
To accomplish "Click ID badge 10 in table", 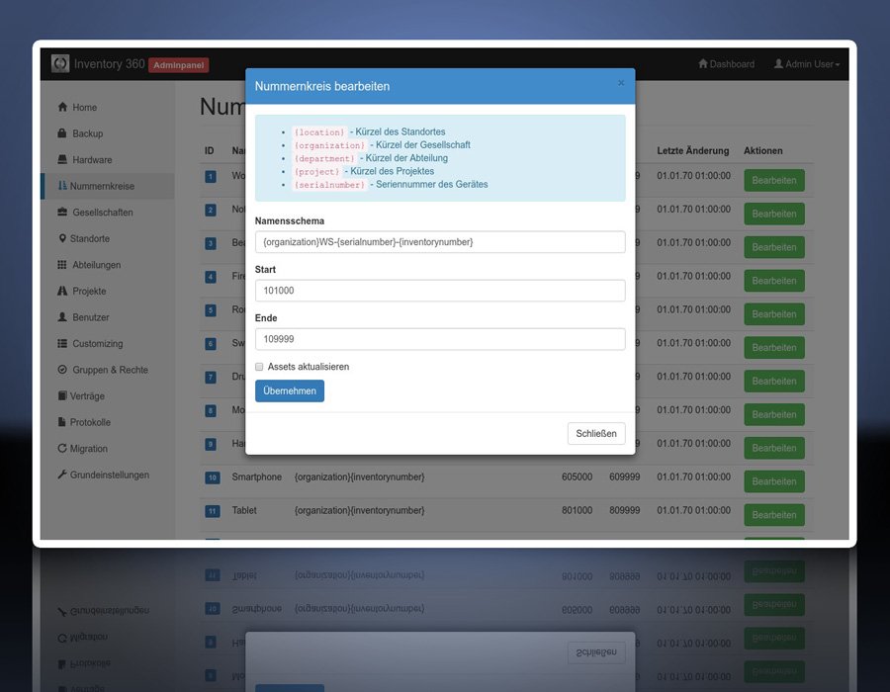I will pyautogui.click(x=212, y=477).
